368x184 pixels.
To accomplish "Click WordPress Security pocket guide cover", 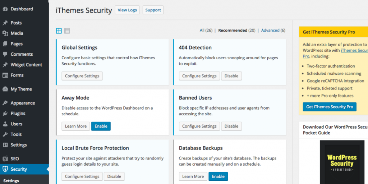I will [x=342, y=162].
